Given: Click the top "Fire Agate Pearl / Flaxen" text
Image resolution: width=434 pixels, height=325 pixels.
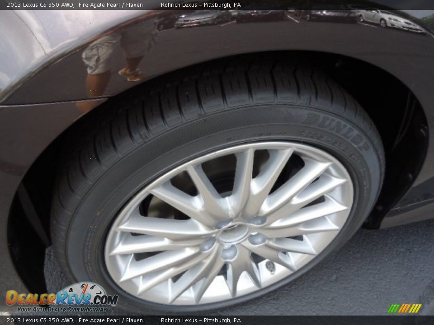Looking at the screenshot, I should tap(111, 5).
